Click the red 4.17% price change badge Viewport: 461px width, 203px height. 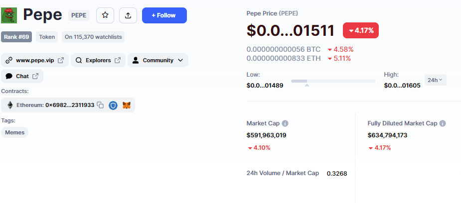point(361,31)
